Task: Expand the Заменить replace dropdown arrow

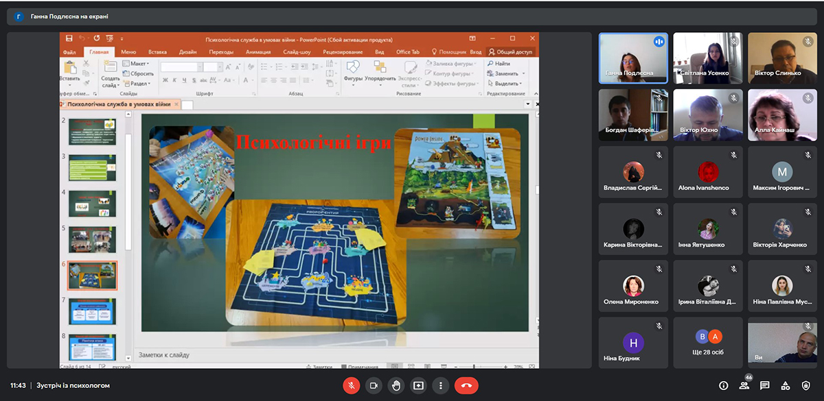Action: pos(523,73)
